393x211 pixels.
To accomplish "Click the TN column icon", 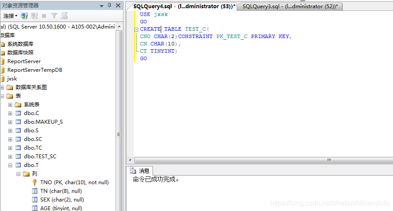I will point(35,191).
